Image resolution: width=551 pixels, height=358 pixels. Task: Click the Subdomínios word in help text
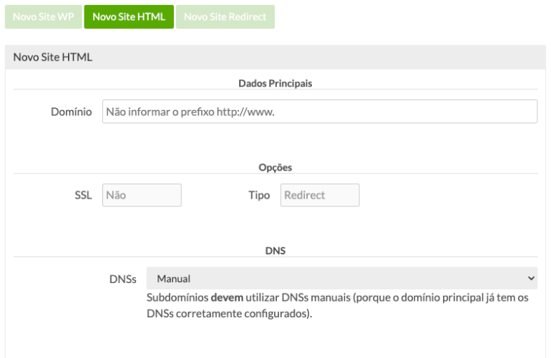point(177,298)
